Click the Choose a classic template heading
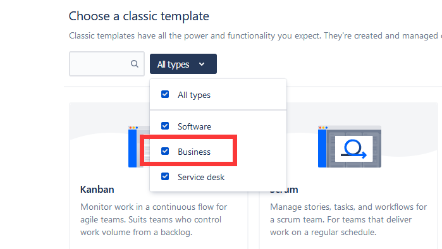 (x=139, y=16)
